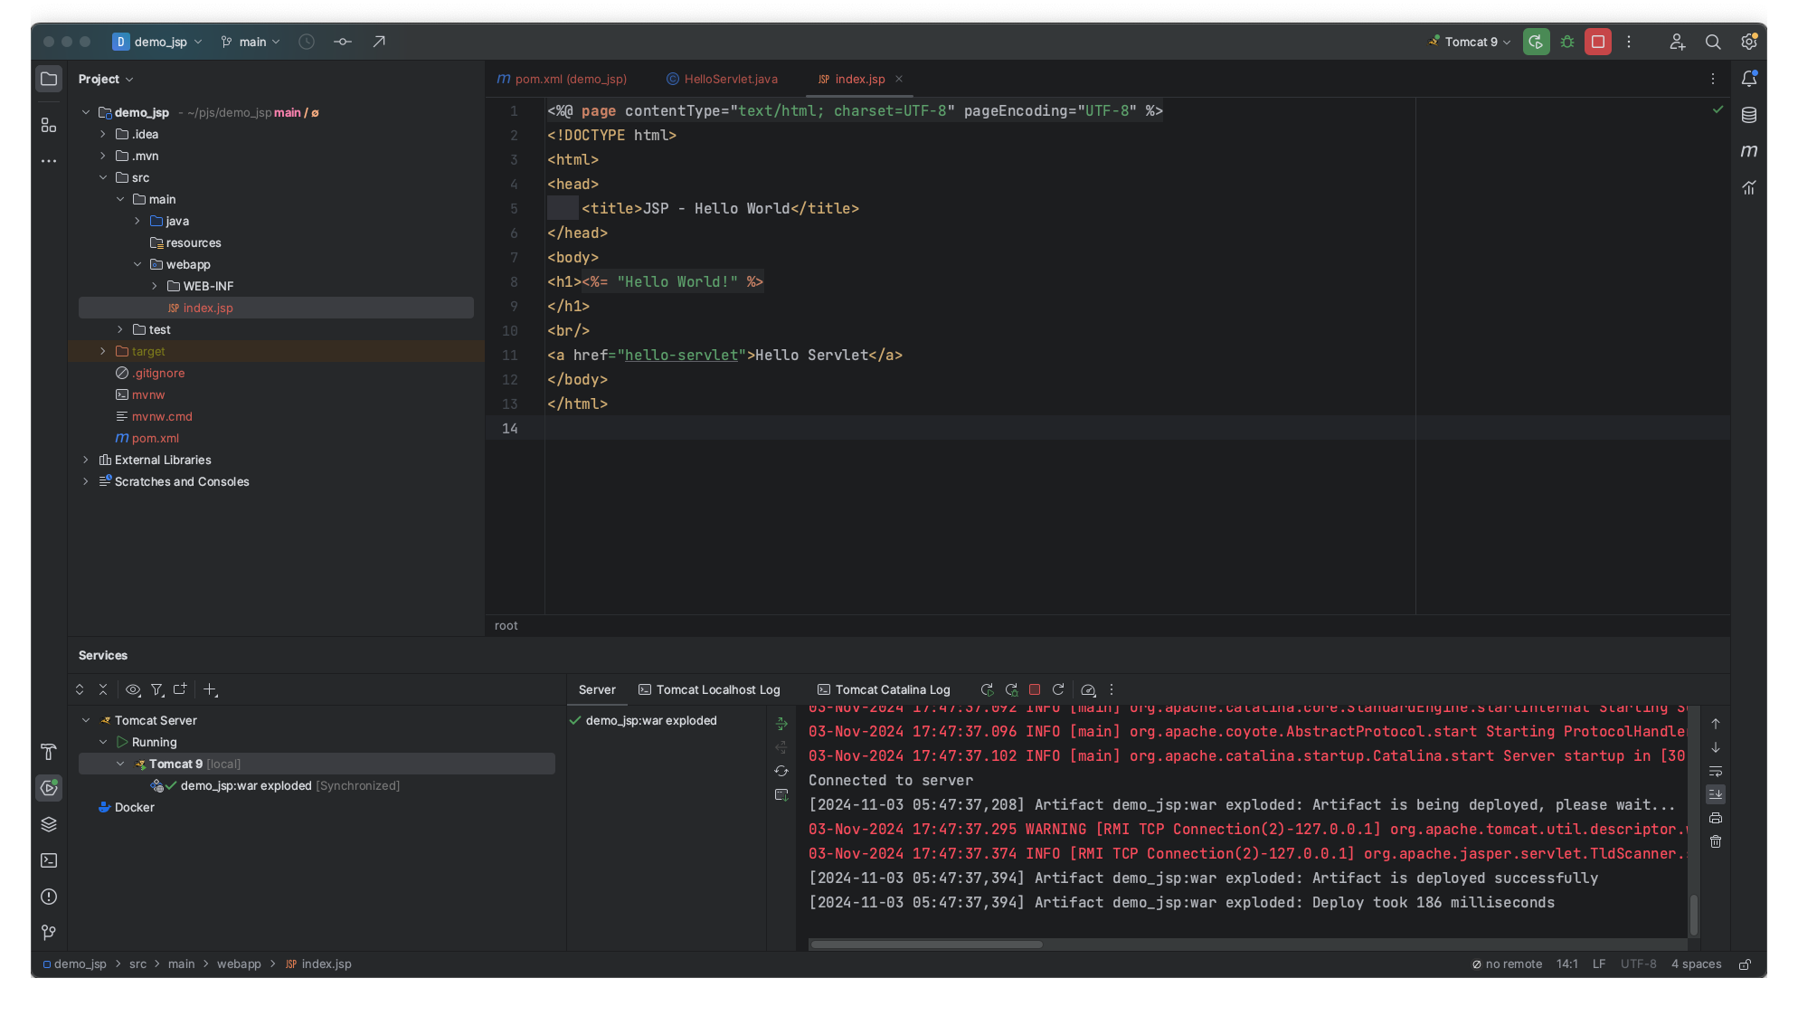
Task: Open Search Everywhere magnifier icon
Action: 1713,42
